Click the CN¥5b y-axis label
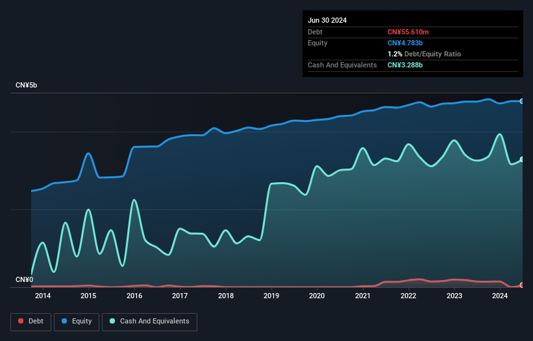533x341 pixels. coord(27,86)
